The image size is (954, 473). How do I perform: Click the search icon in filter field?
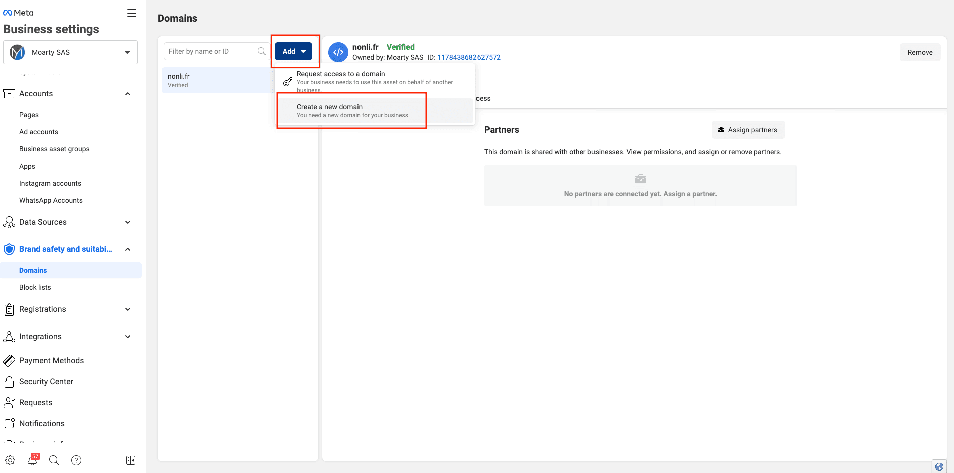tap(262, 51)
